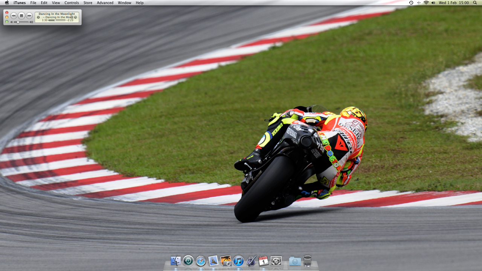Viewport: 482px width, 271px height.
Task: Toggle the remaining time display -2:23
Action: click(x=70, y=20)
